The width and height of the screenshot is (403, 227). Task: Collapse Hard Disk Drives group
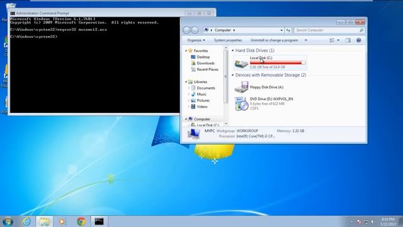pos(232,50)
